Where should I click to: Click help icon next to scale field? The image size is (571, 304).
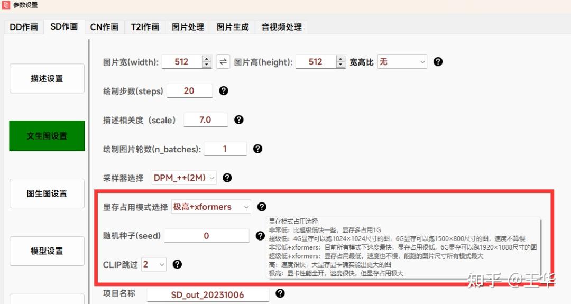tap(239, 120)
